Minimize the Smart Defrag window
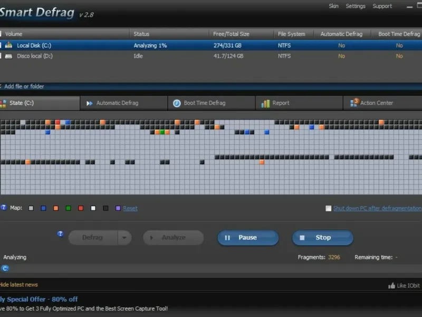Image resolution: width=422 pixels, height=317 pixels. click(x=409, y=6)
